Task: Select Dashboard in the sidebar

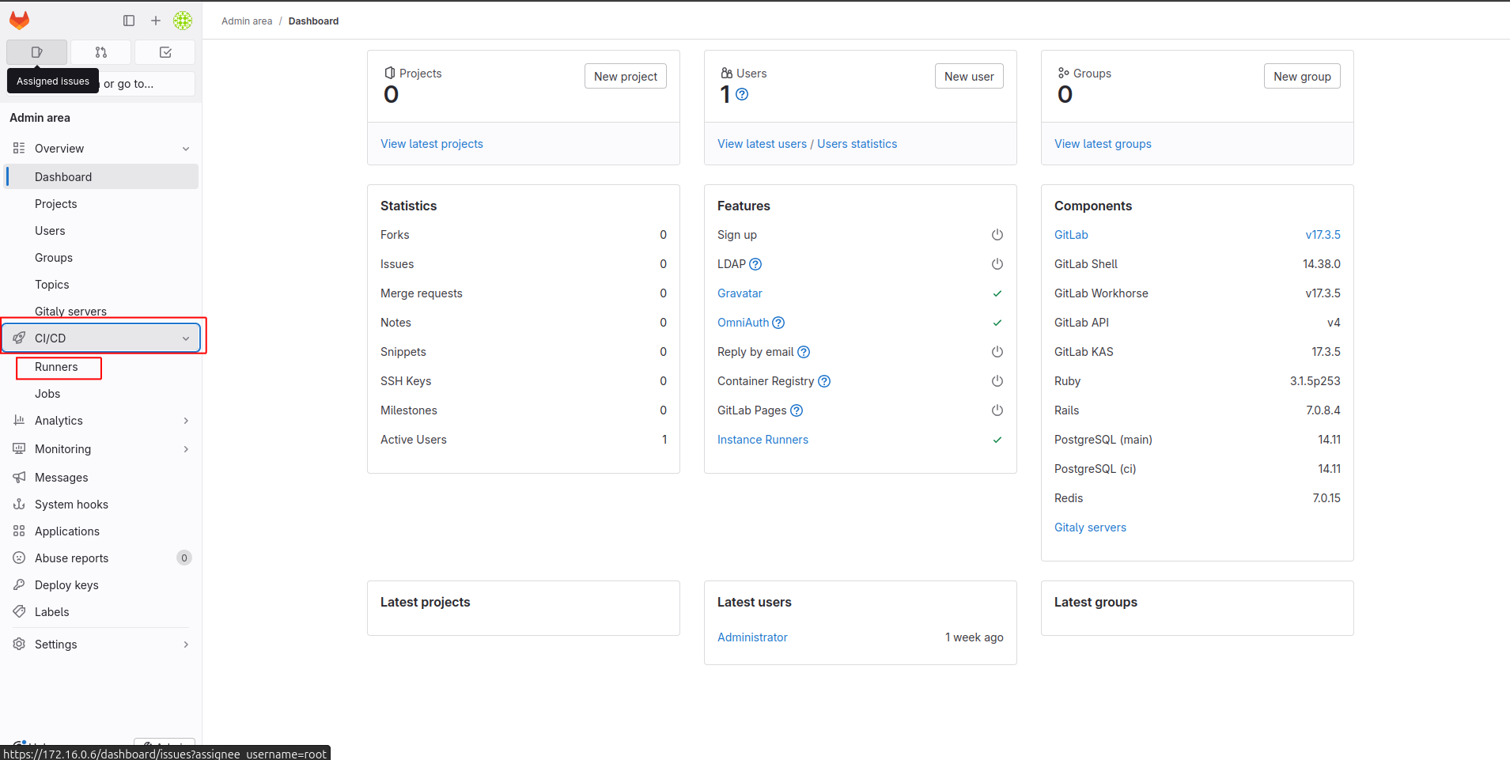Action: click(x=101, y=177)
